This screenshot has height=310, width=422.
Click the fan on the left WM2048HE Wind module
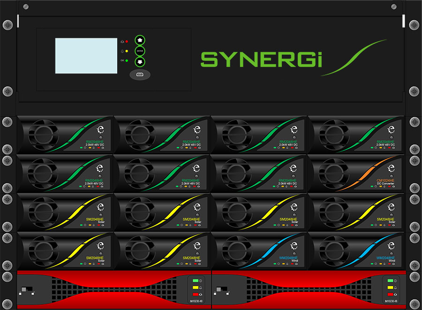237,251
